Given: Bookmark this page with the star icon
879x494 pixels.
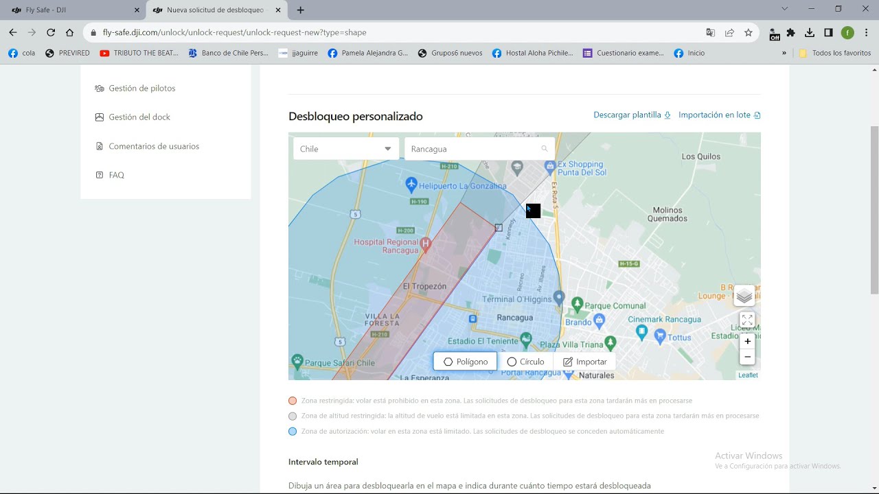Looking at the screenshot, I should click(x=749, y=32).
